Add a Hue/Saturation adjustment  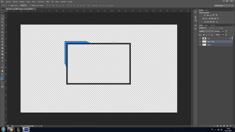[x=203, y=19]
